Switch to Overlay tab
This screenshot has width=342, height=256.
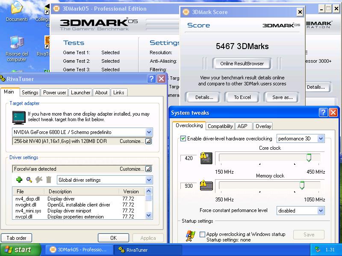click(263, 126)
